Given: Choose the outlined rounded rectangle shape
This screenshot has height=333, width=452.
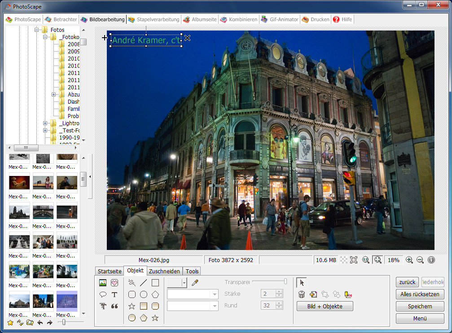Looking at the screenshot, I should [x=132, y=294].
